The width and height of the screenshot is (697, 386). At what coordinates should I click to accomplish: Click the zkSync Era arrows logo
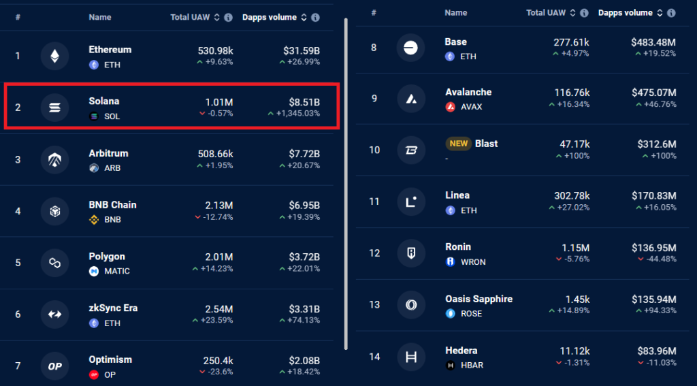[x=54, y=315]
